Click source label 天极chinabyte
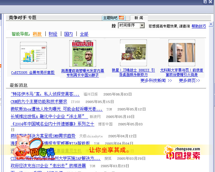215x172 pixels. tap(91, 136)
